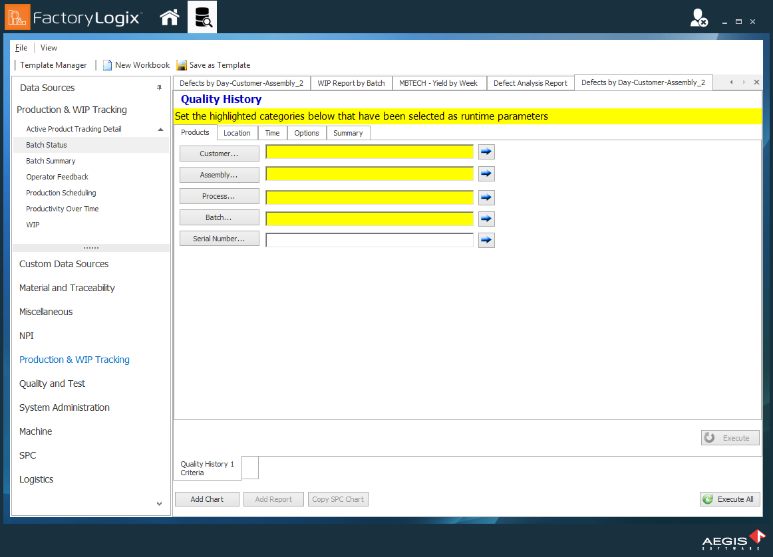
Task: Click the New Workbook icon
Action: [x=107, y=65]
